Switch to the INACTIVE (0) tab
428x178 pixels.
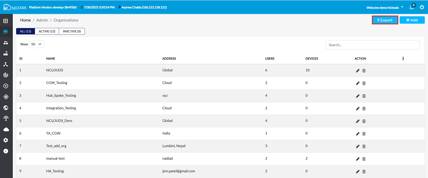[72, 31]
